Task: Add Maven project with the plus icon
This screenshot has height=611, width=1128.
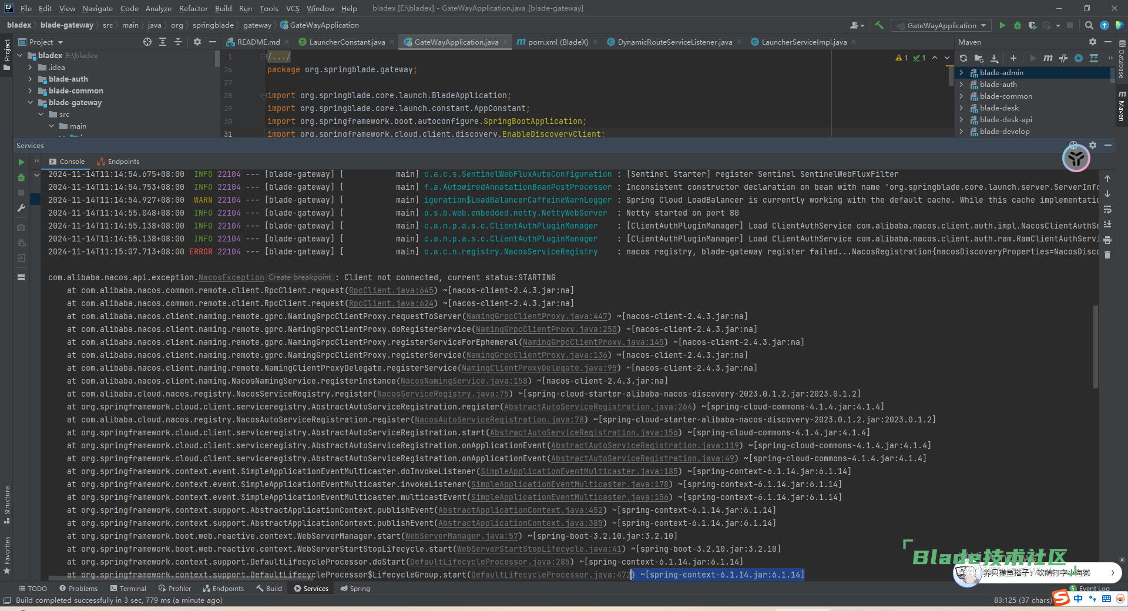Action: [x=1013, y=58]
